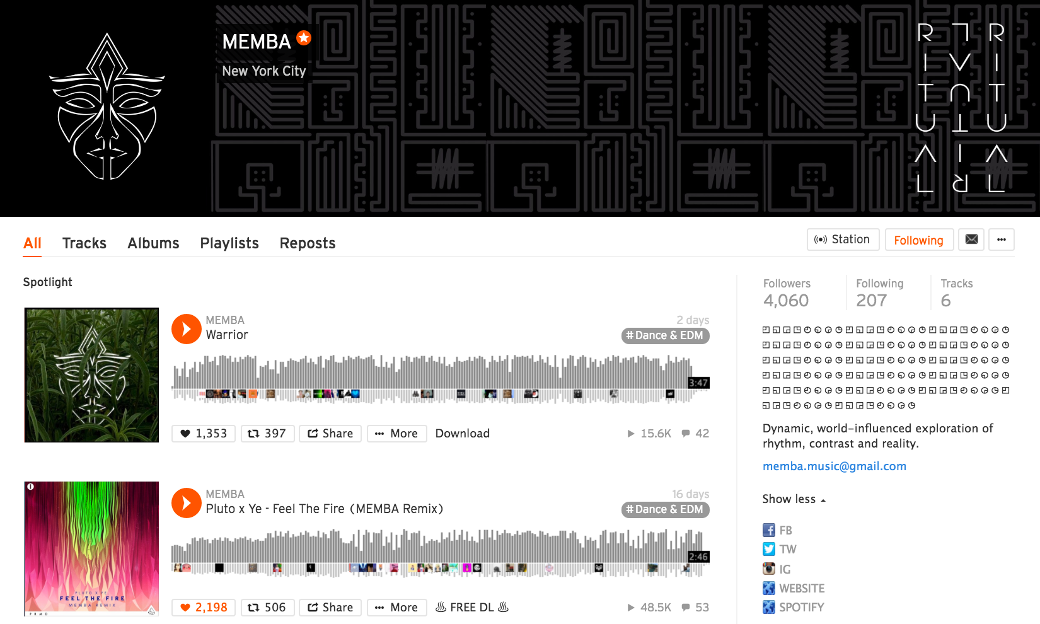
Task: Start the MEMBA Station
Action: 843,240
